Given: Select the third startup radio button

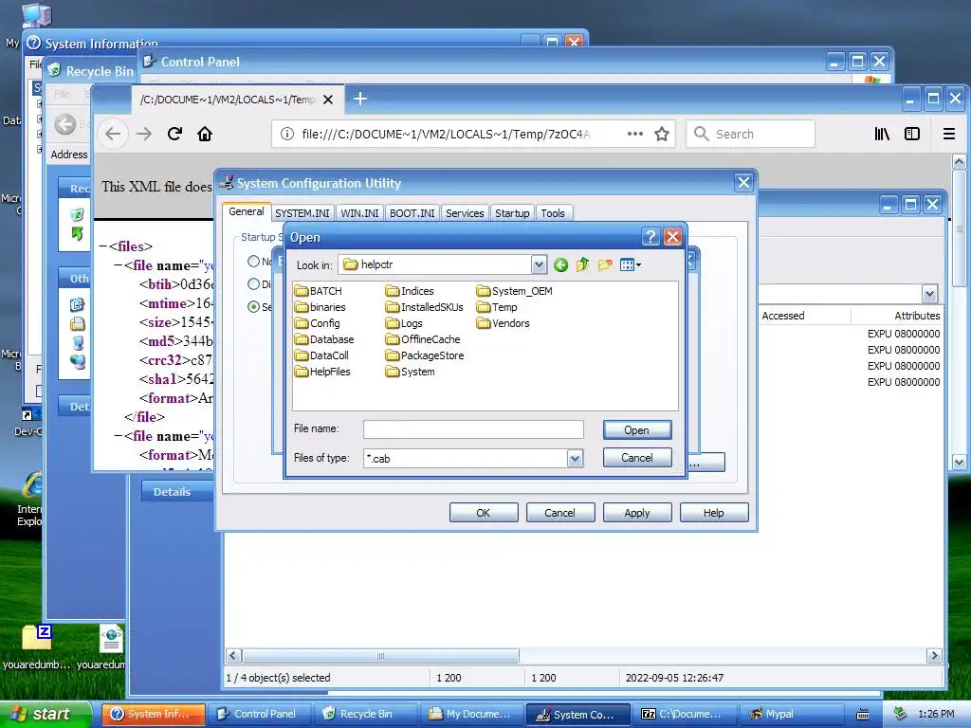Looking at the screenshot, I should point(253,306).
